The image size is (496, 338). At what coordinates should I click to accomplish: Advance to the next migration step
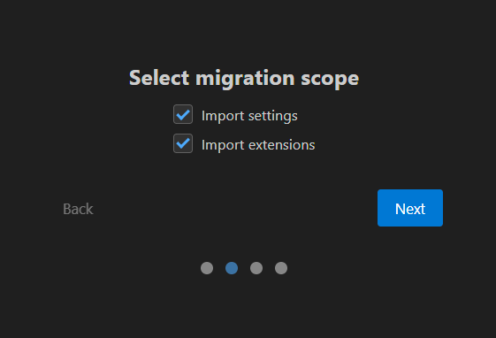tap(410, 208)
